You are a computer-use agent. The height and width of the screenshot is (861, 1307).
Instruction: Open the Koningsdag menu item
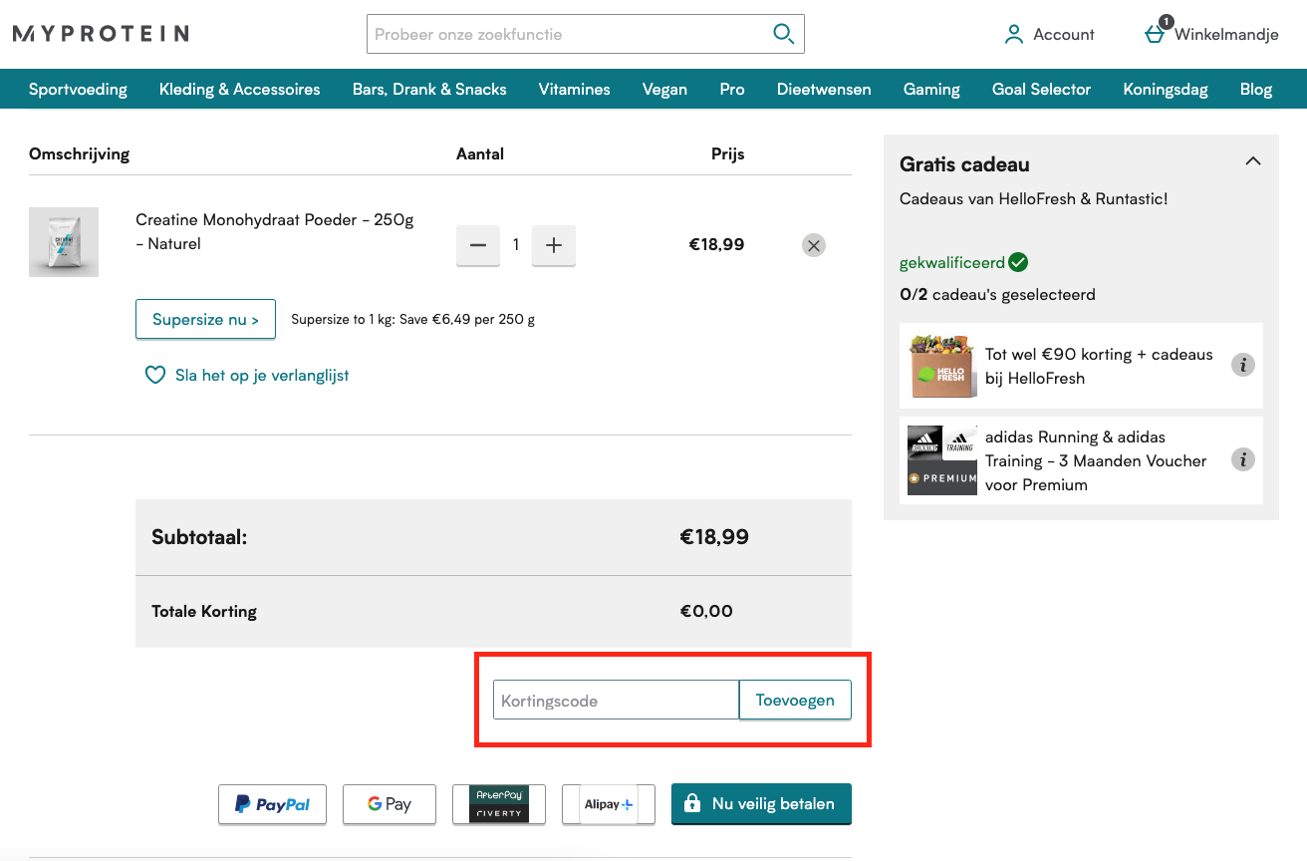pyautogui.click(x=1166, y=89)
